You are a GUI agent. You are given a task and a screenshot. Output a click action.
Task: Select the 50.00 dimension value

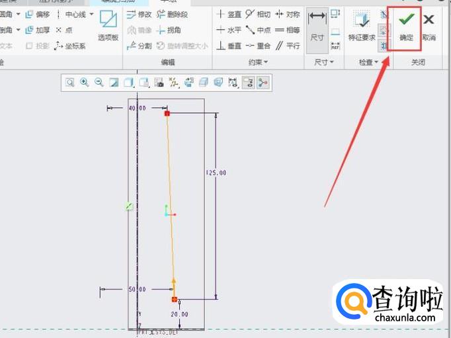137,289
